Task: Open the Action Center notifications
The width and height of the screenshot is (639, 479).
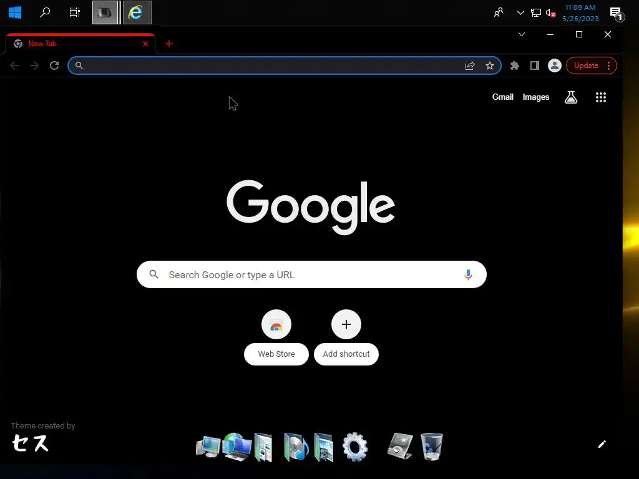Action: (x=617, y=14)
